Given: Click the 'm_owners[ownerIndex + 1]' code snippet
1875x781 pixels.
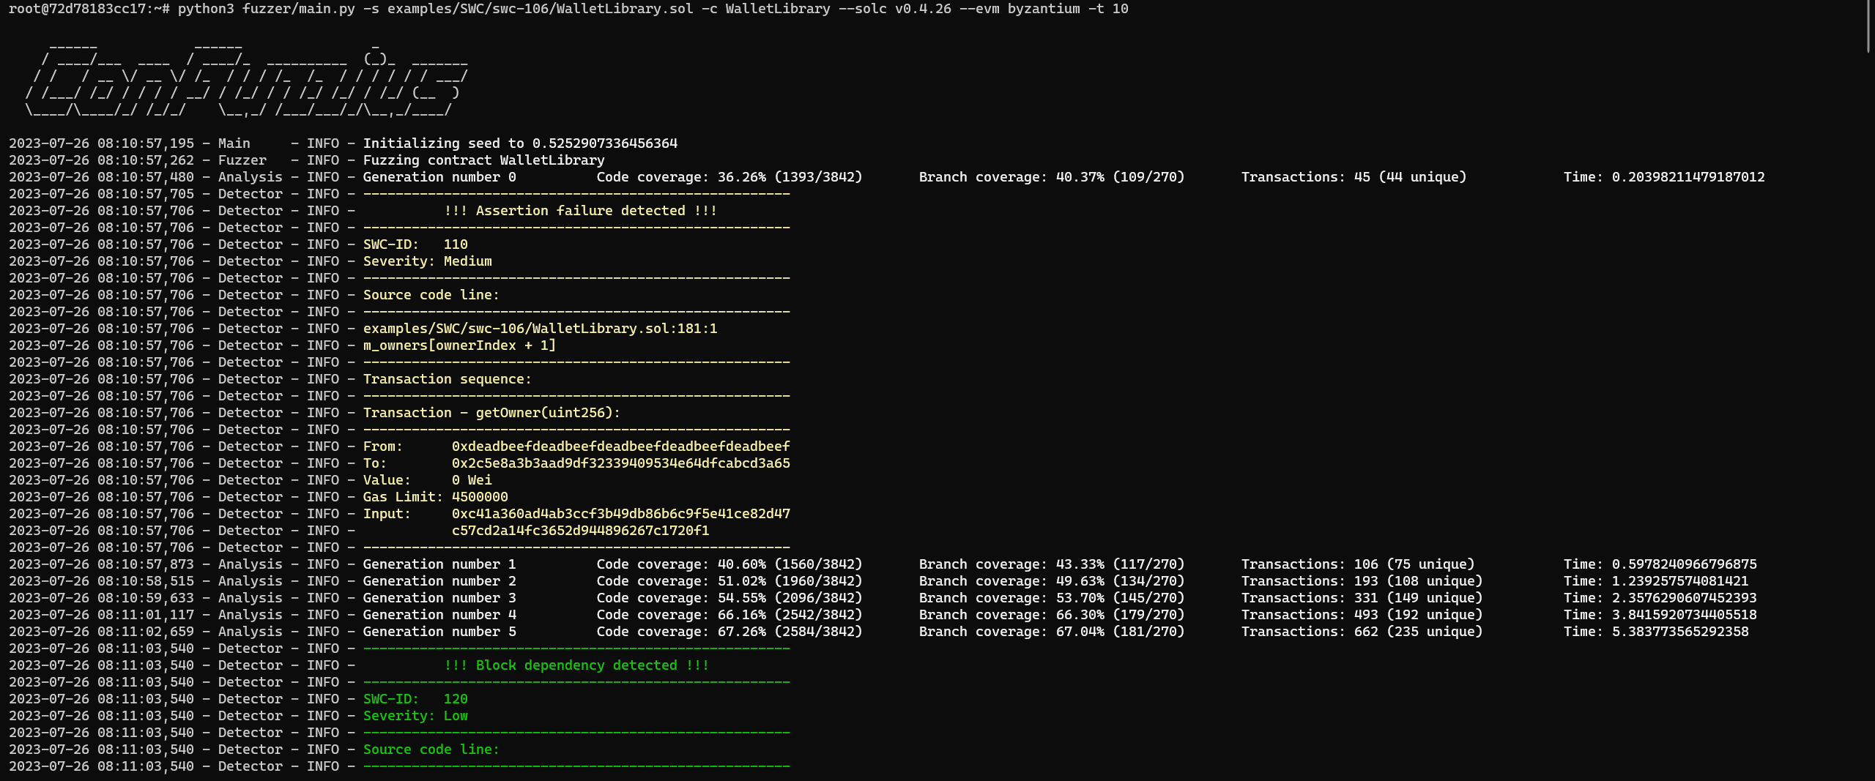Looking at the screenshot, I should [x=460, y=345].
